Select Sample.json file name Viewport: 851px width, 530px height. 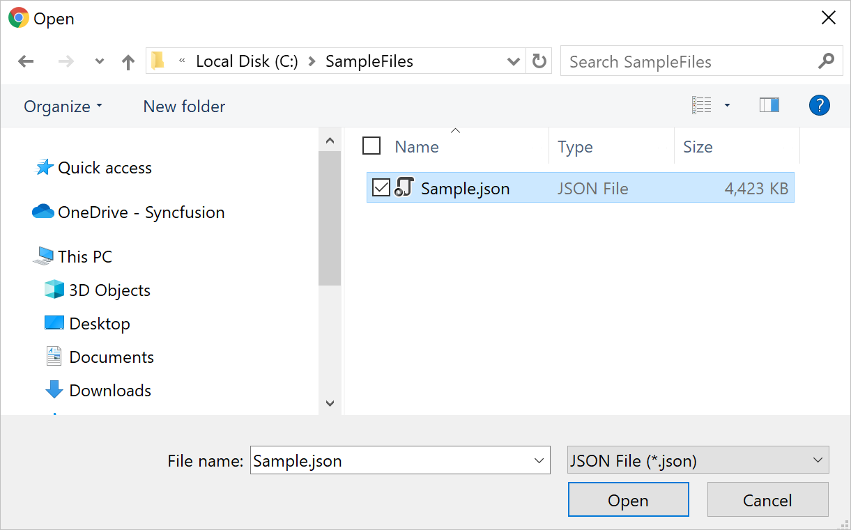pos(465,189)
